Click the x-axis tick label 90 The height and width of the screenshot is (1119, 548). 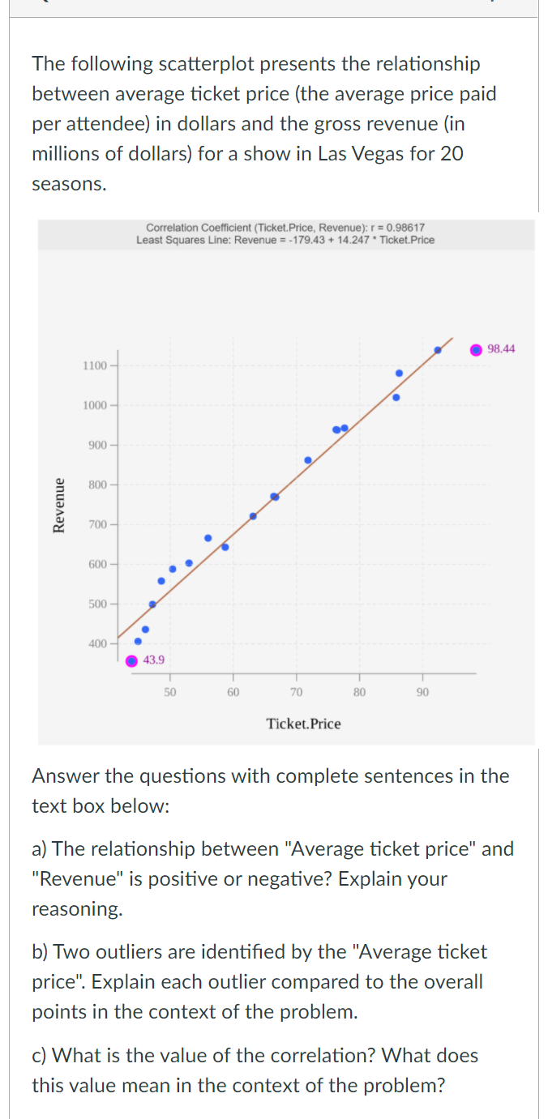pos(423,693)
